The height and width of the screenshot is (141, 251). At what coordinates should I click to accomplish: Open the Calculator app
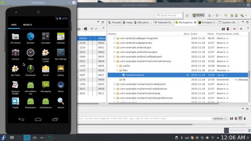click(45, 38)
